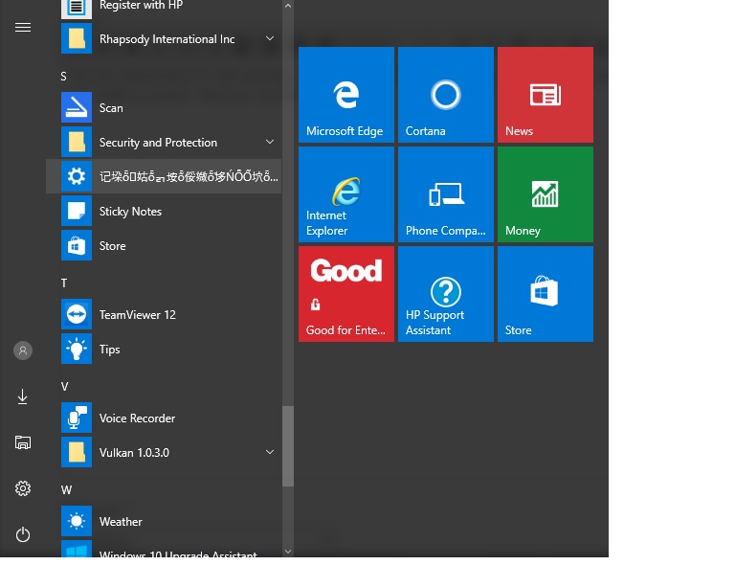Open the Power button options

click(x=23, y=534)
